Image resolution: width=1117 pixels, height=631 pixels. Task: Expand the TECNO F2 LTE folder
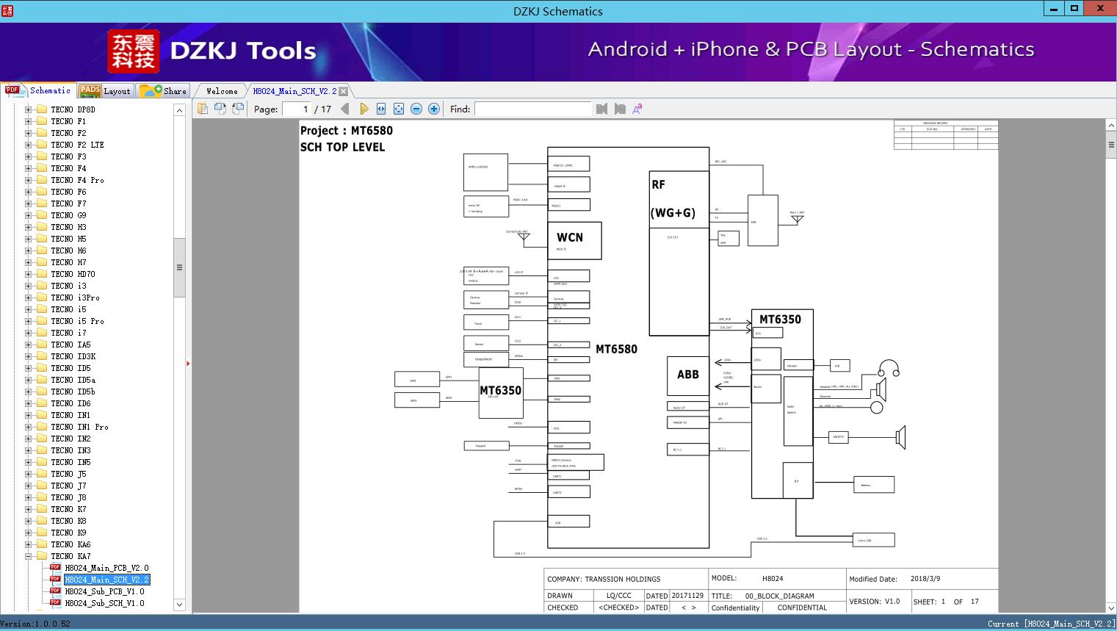coord(29,145)
